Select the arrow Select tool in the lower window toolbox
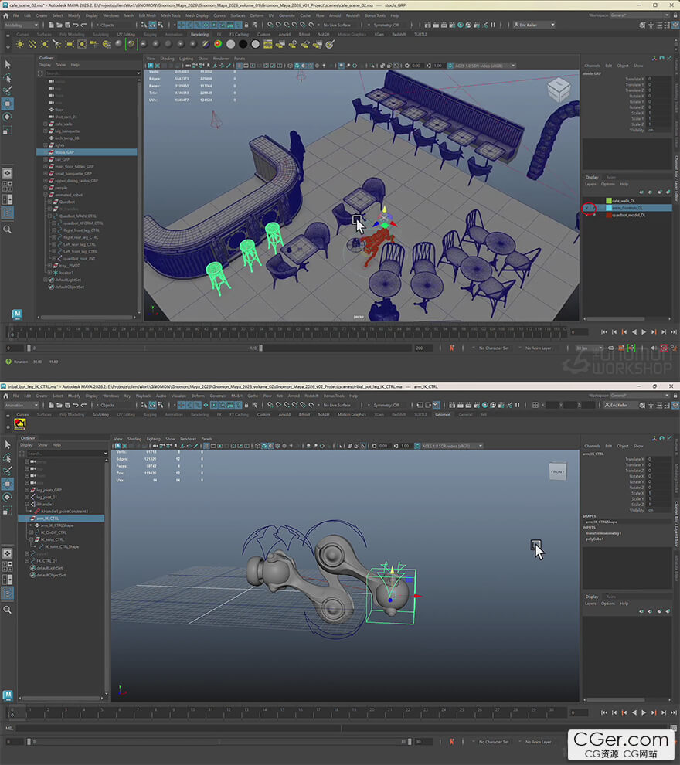Image resolution: width=680 pixels, height=765 pixels. [8, 444]
